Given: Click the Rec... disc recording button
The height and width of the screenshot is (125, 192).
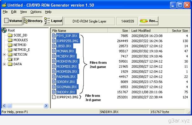Looking at the screenshot, I should 149,21.
